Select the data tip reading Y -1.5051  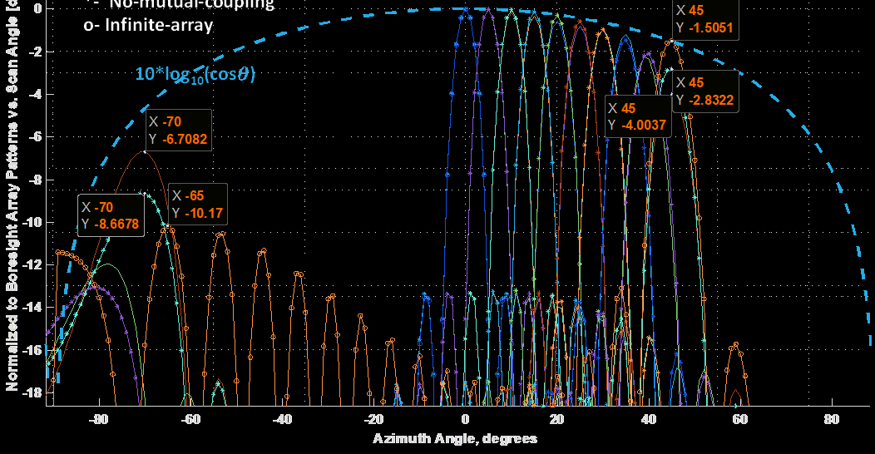[704, 18]
